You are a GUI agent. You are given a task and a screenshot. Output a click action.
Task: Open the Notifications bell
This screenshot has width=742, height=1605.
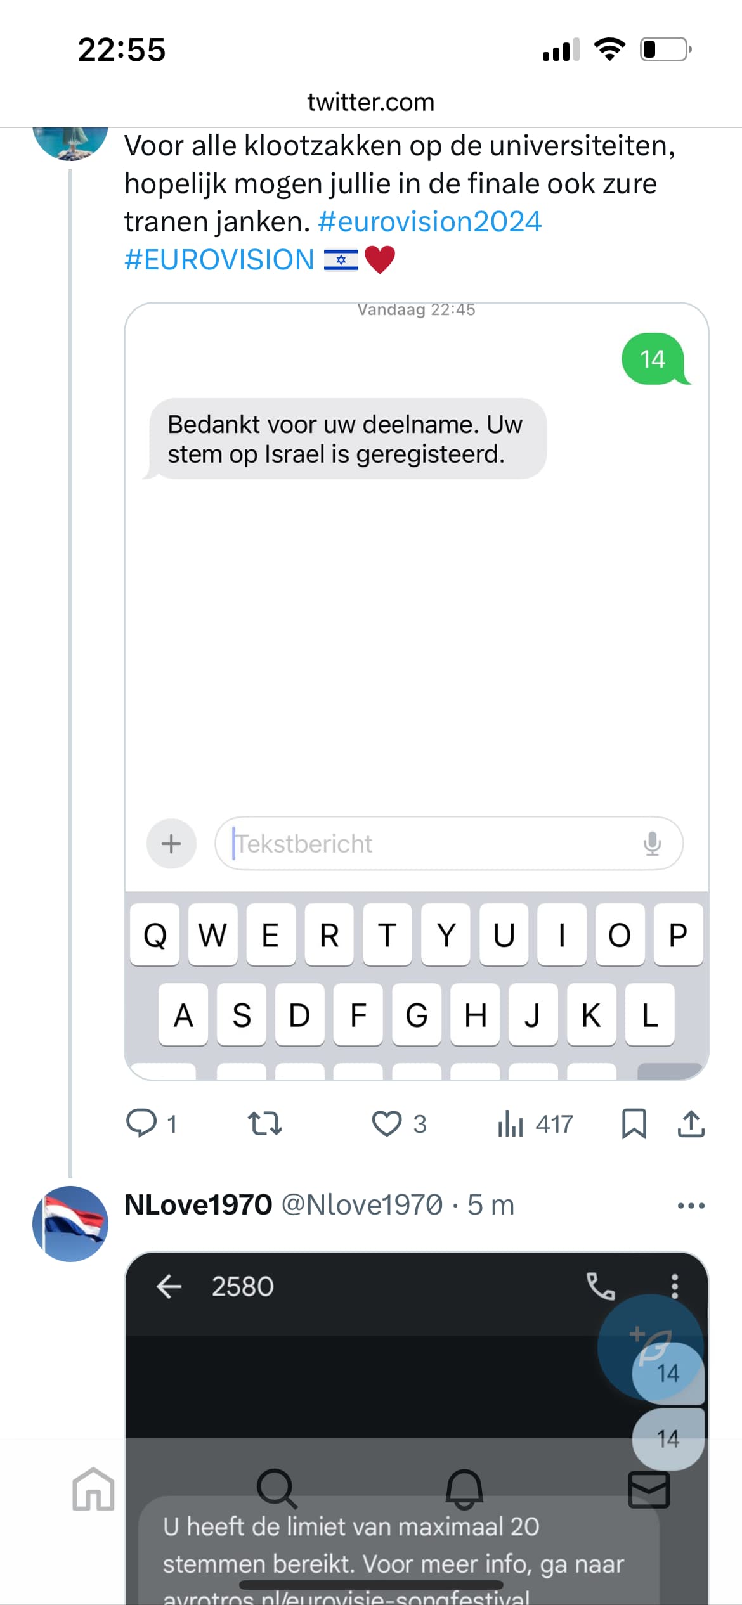tap(464, 1488)
